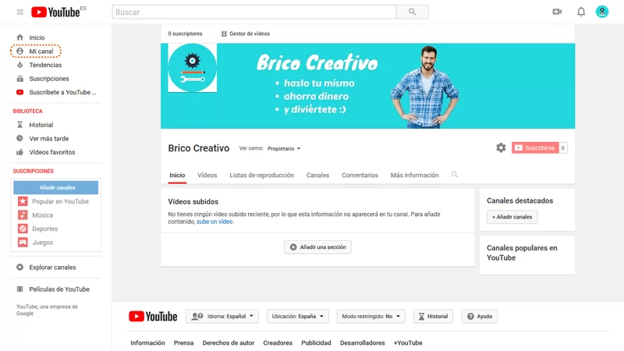Click the Desarrolladores footer link

[x=362, y=343]
